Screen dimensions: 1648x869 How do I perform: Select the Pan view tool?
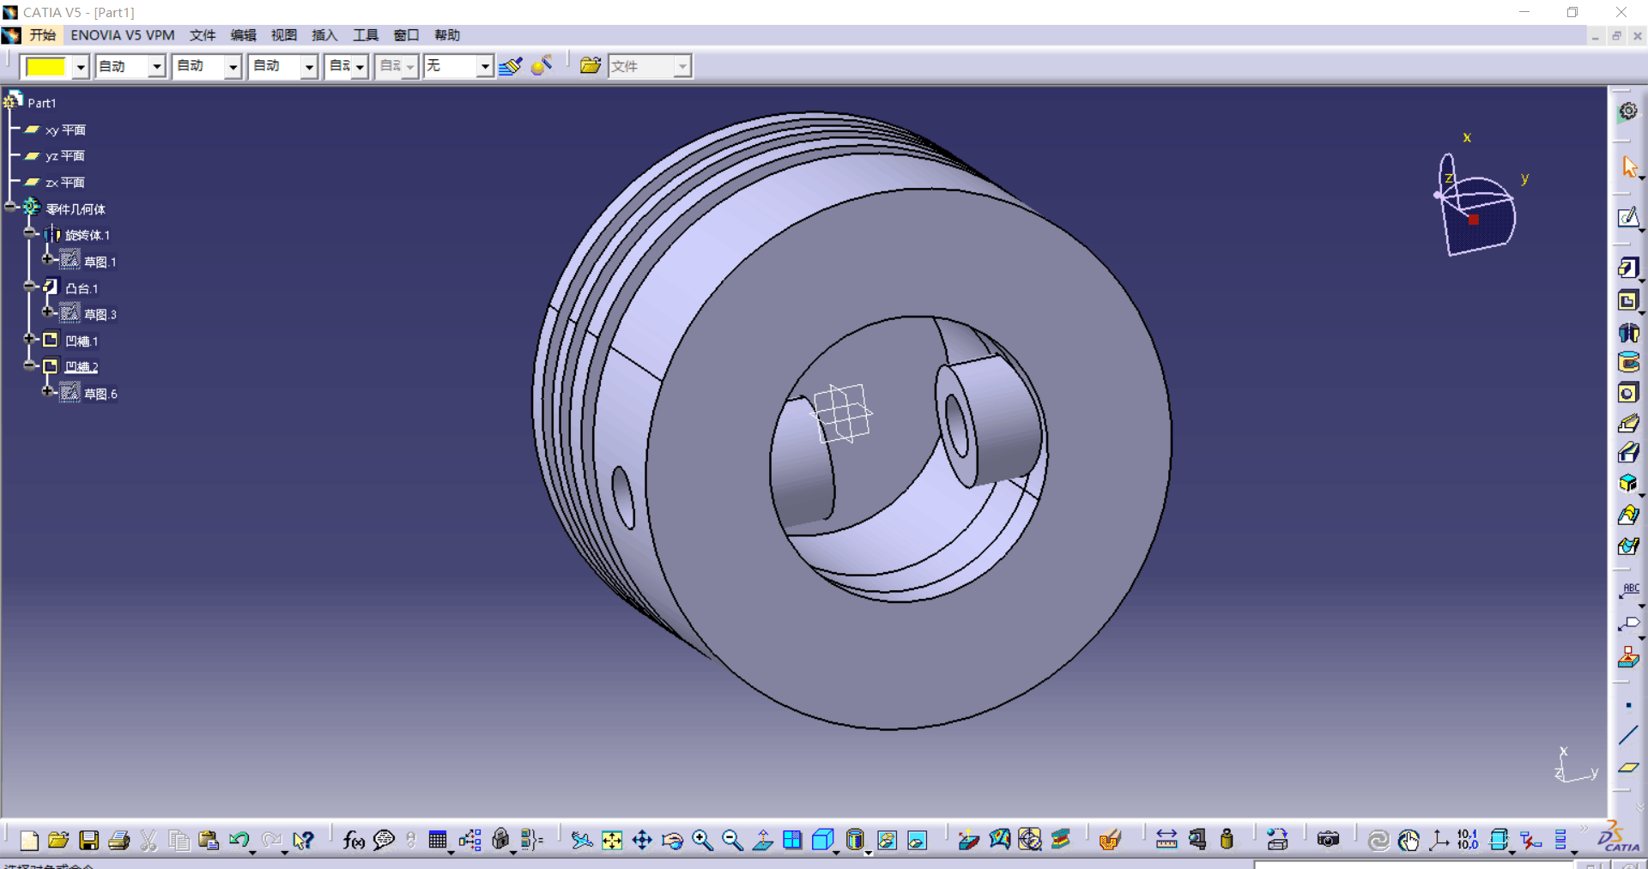642,840
